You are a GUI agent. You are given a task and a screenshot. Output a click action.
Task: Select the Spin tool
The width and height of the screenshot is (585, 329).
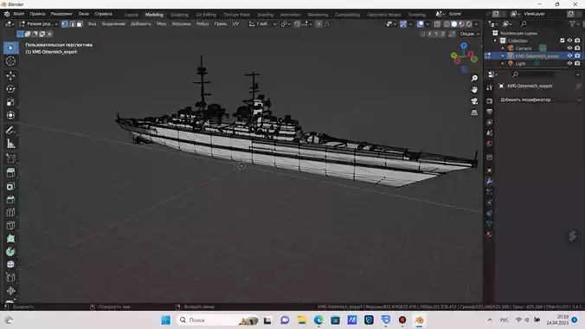pyautogui.click(x=10, y=252)
